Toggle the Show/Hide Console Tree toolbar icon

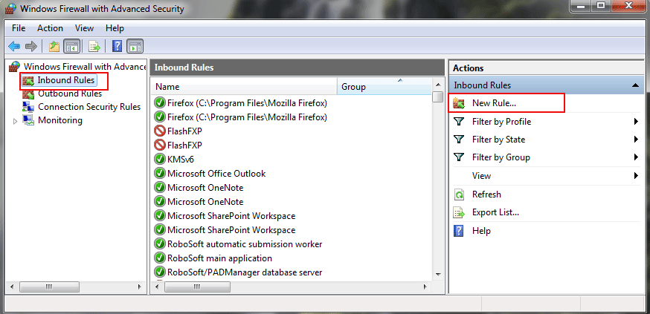[71, 46]
